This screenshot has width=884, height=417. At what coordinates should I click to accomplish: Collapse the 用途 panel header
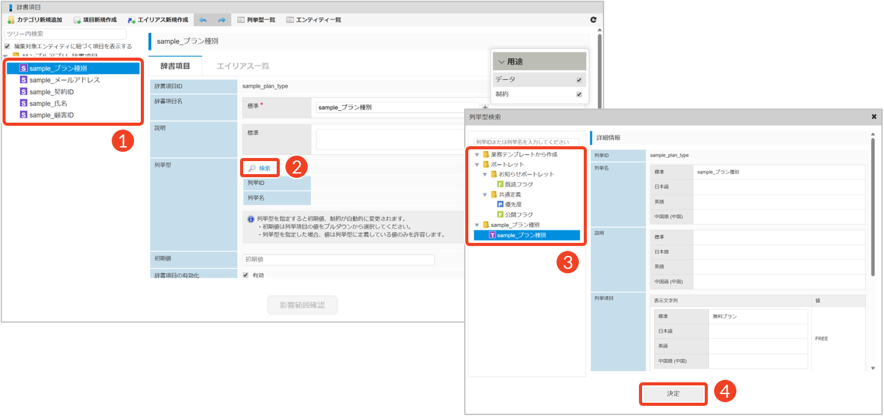pyautogui.click(x=539, y=61)
